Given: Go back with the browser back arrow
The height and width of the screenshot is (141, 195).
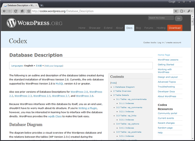Looking at the screenshot, I should pos(4,11).
